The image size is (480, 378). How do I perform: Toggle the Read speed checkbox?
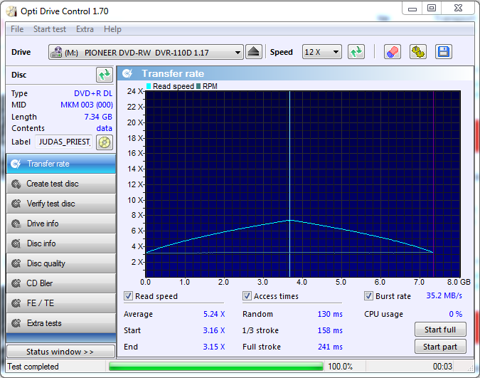pos(128,296)
